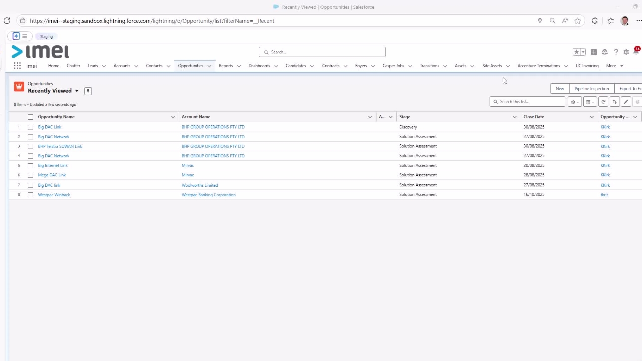Click the Opportunities crown icon

tap(19, 87)
